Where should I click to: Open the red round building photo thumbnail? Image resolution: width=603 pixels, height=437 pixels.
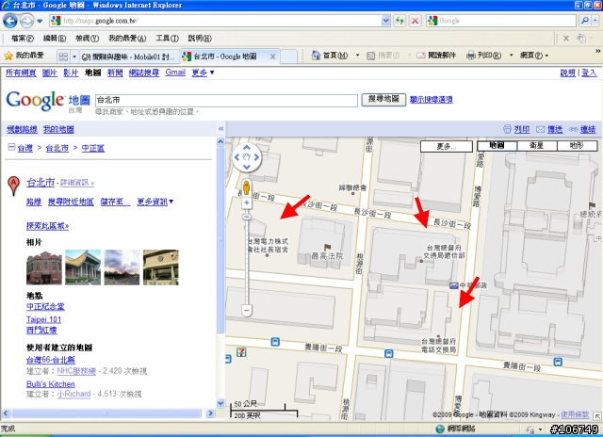click(44, 267)
